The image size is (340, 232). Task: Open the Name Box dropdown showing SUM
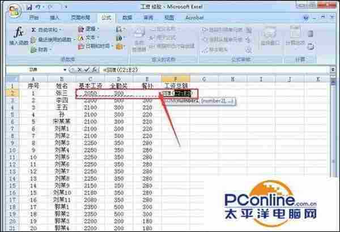click(x=65, y=69)
